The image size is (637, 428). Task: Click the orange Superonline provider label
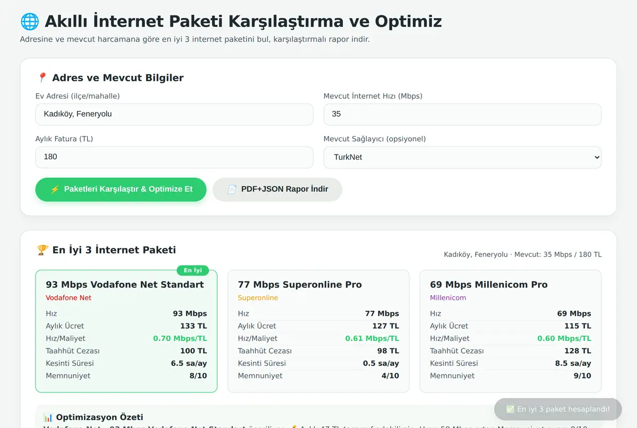258,298
